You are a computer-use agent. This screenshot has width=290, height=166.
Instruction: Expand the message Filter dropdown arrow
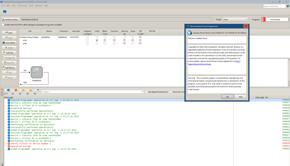(x=143, y=92)
